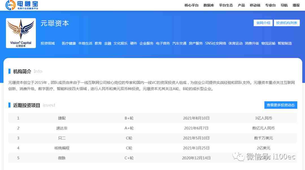Click the 投资机构列表 button
This screenshot has height=170, width=305.
tap(287, 23)
